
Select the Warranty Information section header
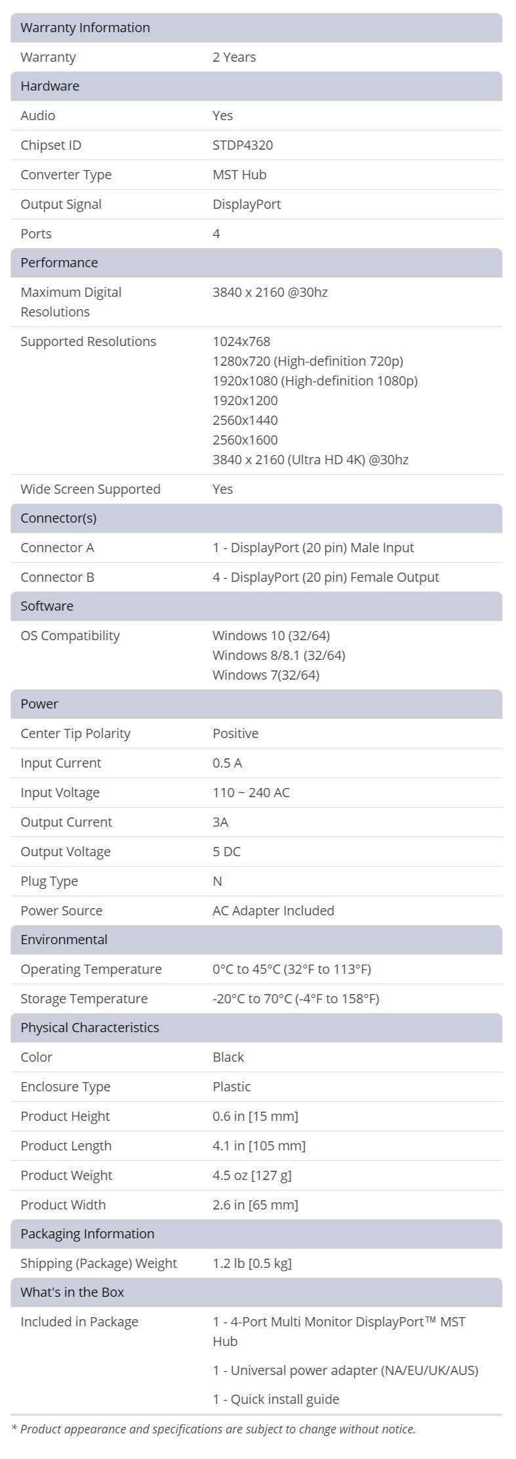click(256, 28)
